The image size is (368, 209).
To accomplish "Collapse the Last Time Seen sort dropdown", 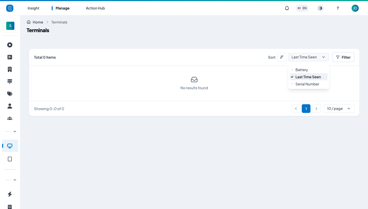I will click(x=308, y=57).
